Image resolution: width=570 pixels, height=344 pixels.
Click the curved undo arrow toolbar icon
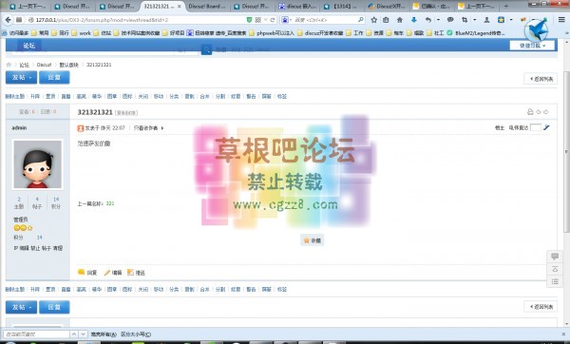click(x=428, y=20)
